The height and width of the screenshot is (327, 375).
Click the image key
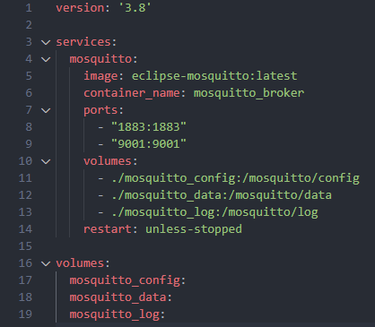[x=100, y=76]
